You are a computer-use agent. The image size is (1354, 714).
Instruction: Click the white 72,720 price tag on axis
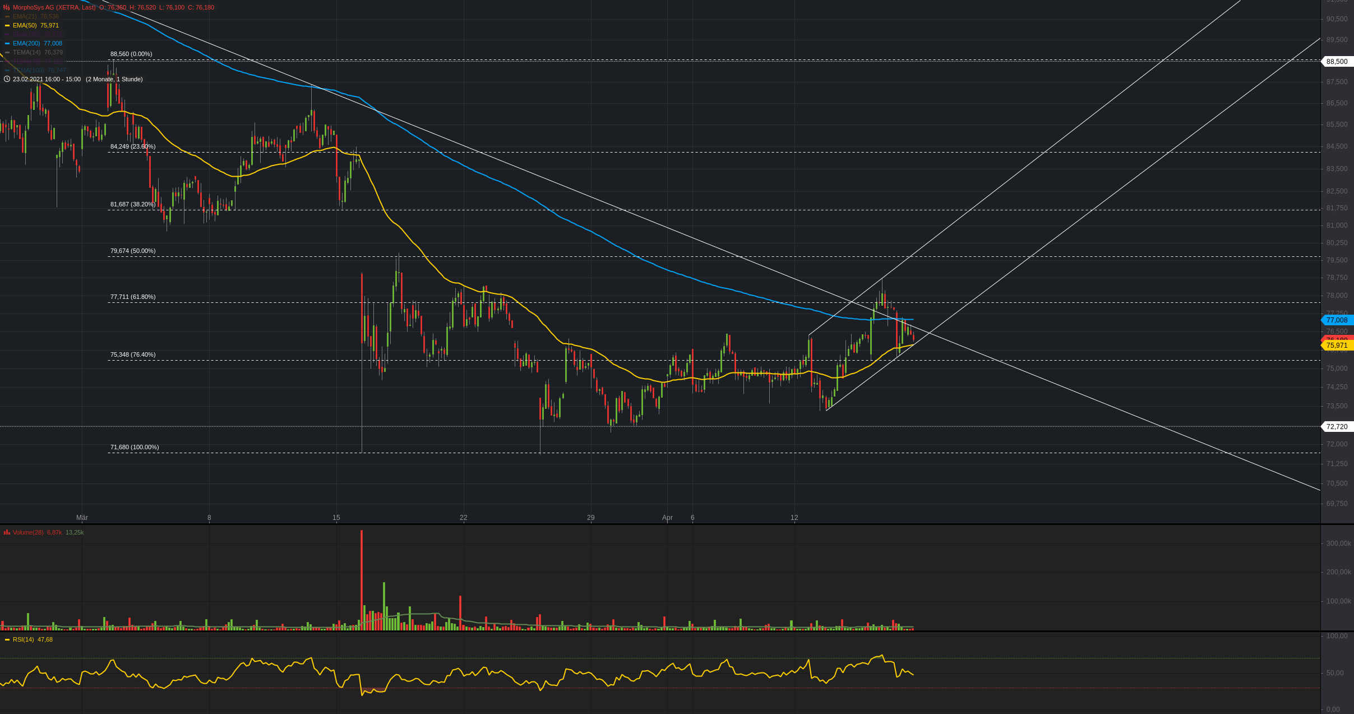click(x=1337, y=427)
